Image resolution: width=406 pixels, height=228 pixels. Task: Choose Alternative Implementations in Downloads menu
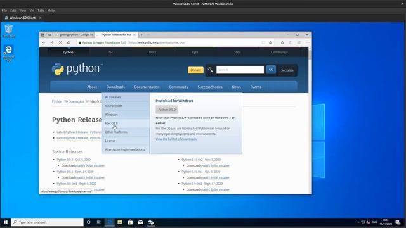click(126, 149)
